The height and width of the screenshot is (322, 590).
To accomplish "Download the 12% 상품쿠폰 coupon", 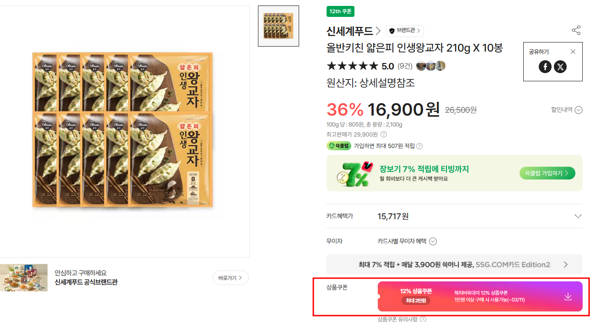I will 568,296.
